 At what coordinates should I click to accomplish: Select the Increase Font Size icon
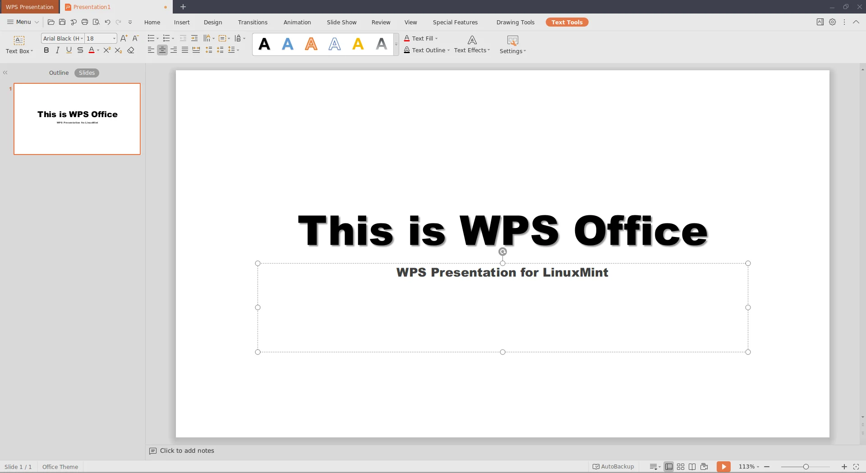[x=124, y=38]
